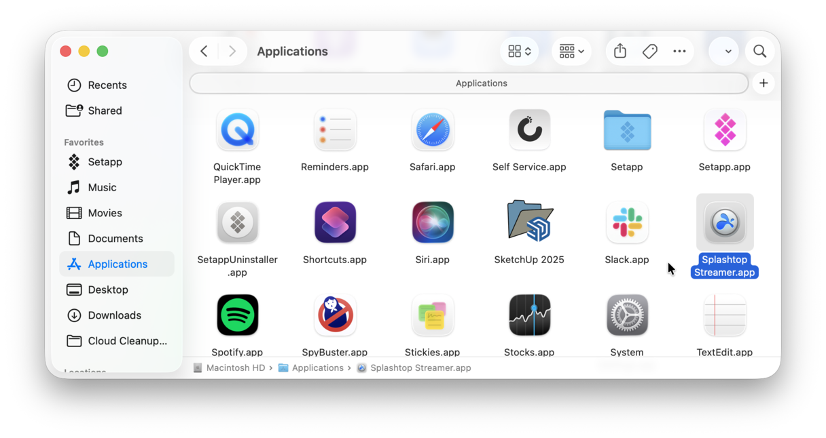Click the "Siri.app" name label
The width and height of the screenshot is (826, 438).
(433, 260)
